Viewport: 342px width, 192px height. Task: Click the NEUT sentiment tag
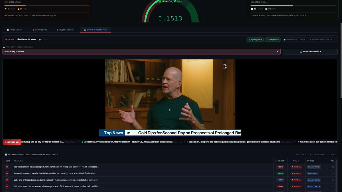tap(280, 180)
